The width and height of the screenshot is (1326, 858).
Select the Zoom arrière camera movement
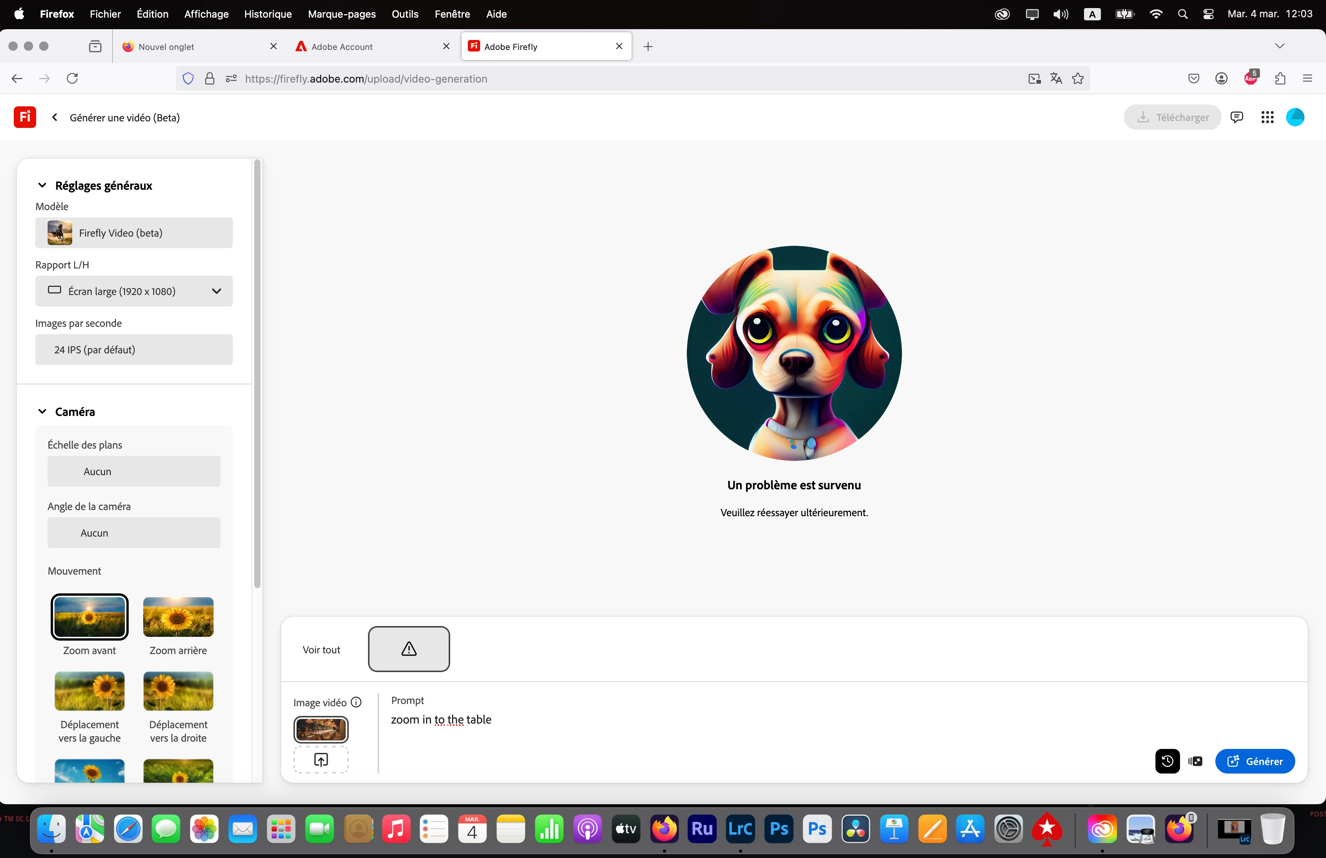[178, 617]
